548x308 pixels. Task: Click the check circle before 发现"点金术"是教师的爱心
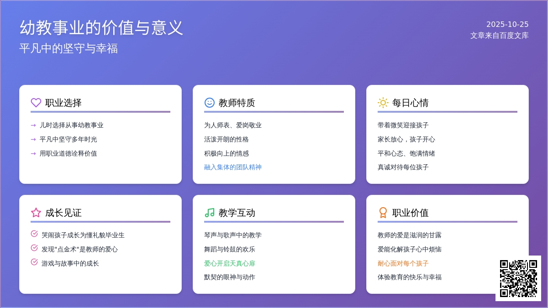click(34, 248)
